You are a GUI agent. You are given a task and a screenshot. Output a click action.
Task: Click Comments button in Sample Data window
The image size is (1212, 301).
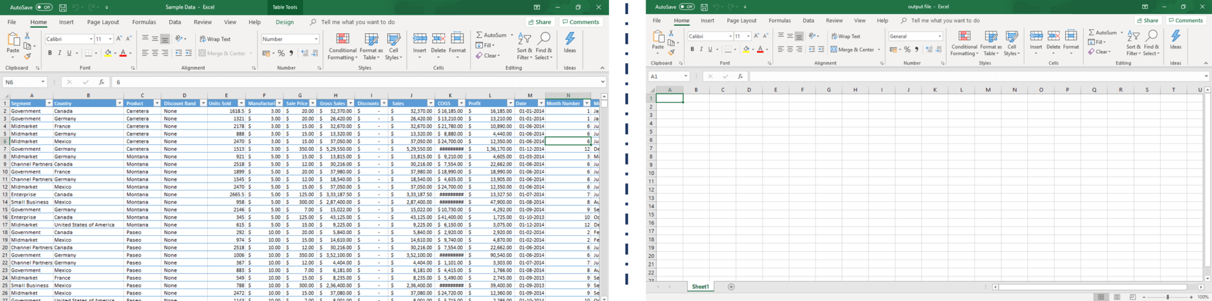click(x=581, y=22)
